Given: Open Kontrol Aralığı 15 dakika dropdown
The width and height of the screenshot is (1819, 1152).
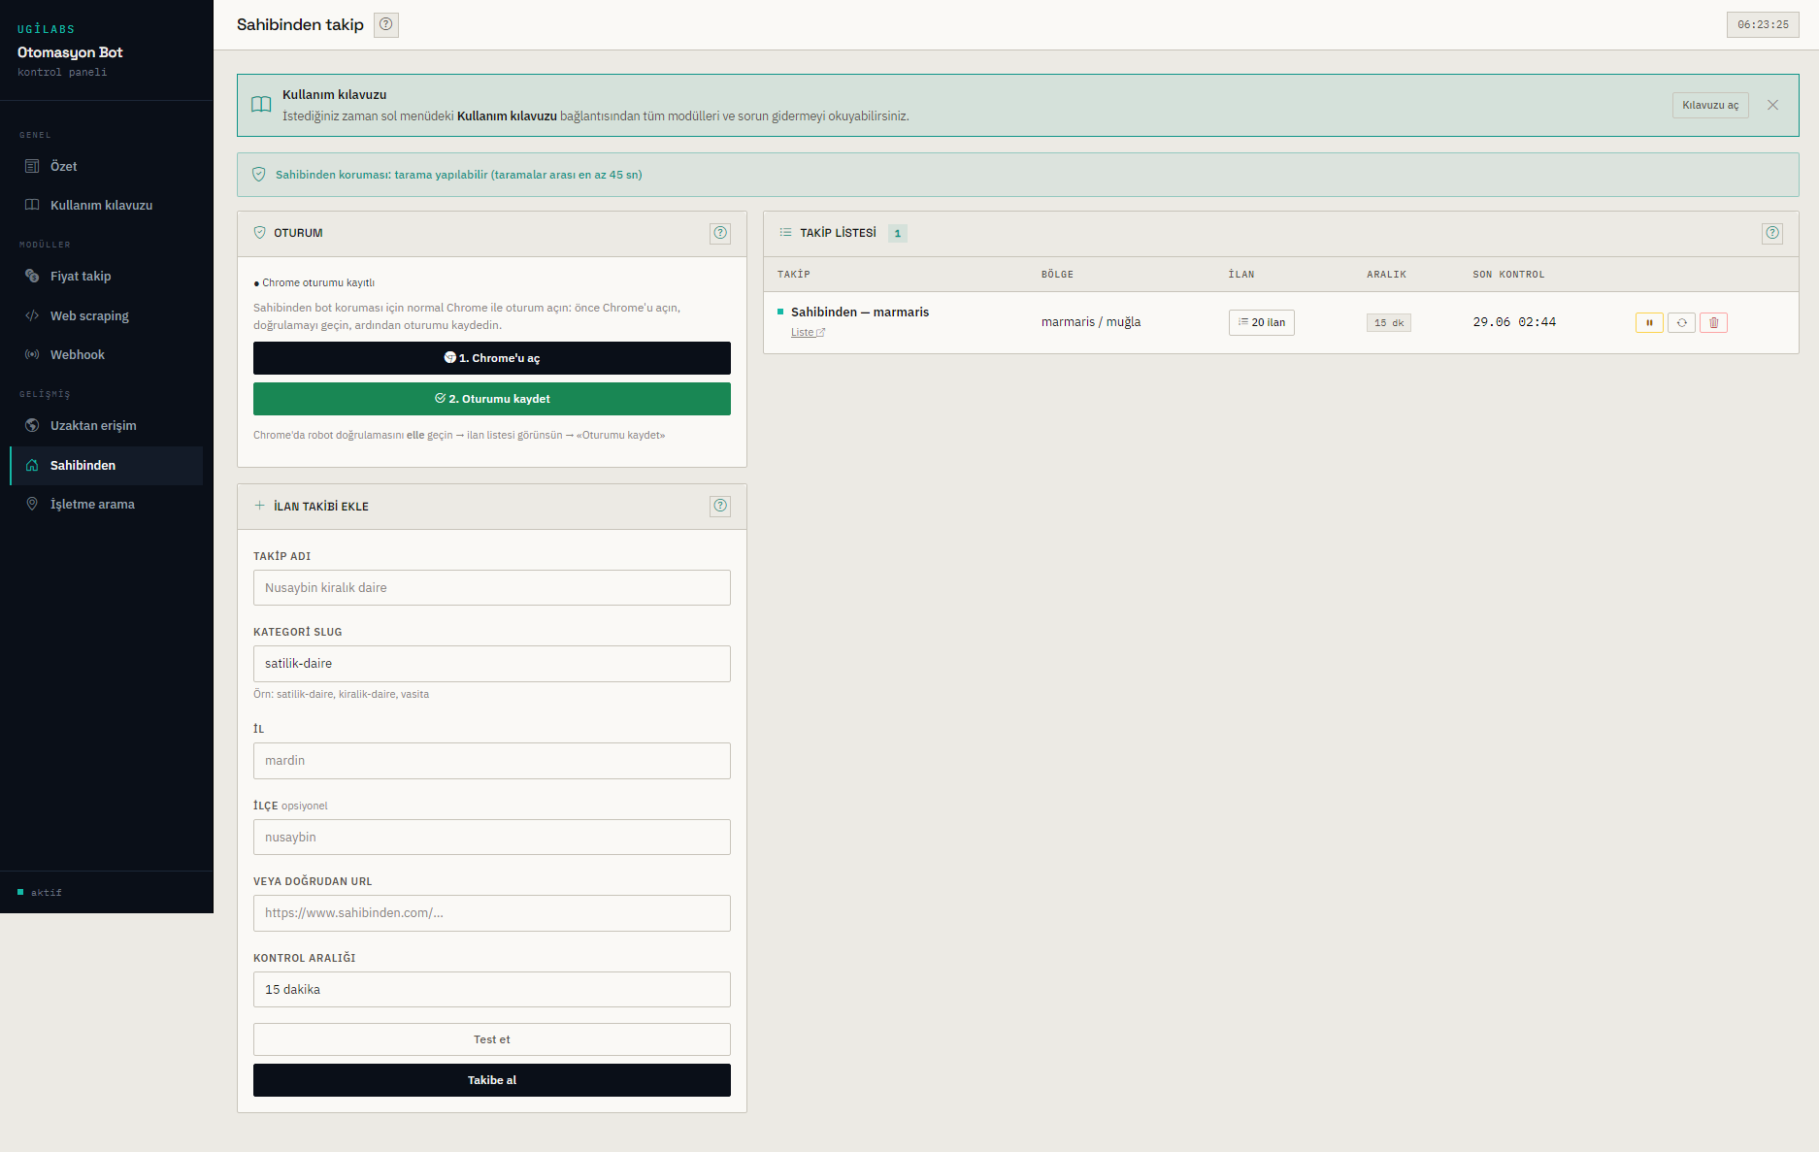Looking at the screenshot, I should [492, 990].
